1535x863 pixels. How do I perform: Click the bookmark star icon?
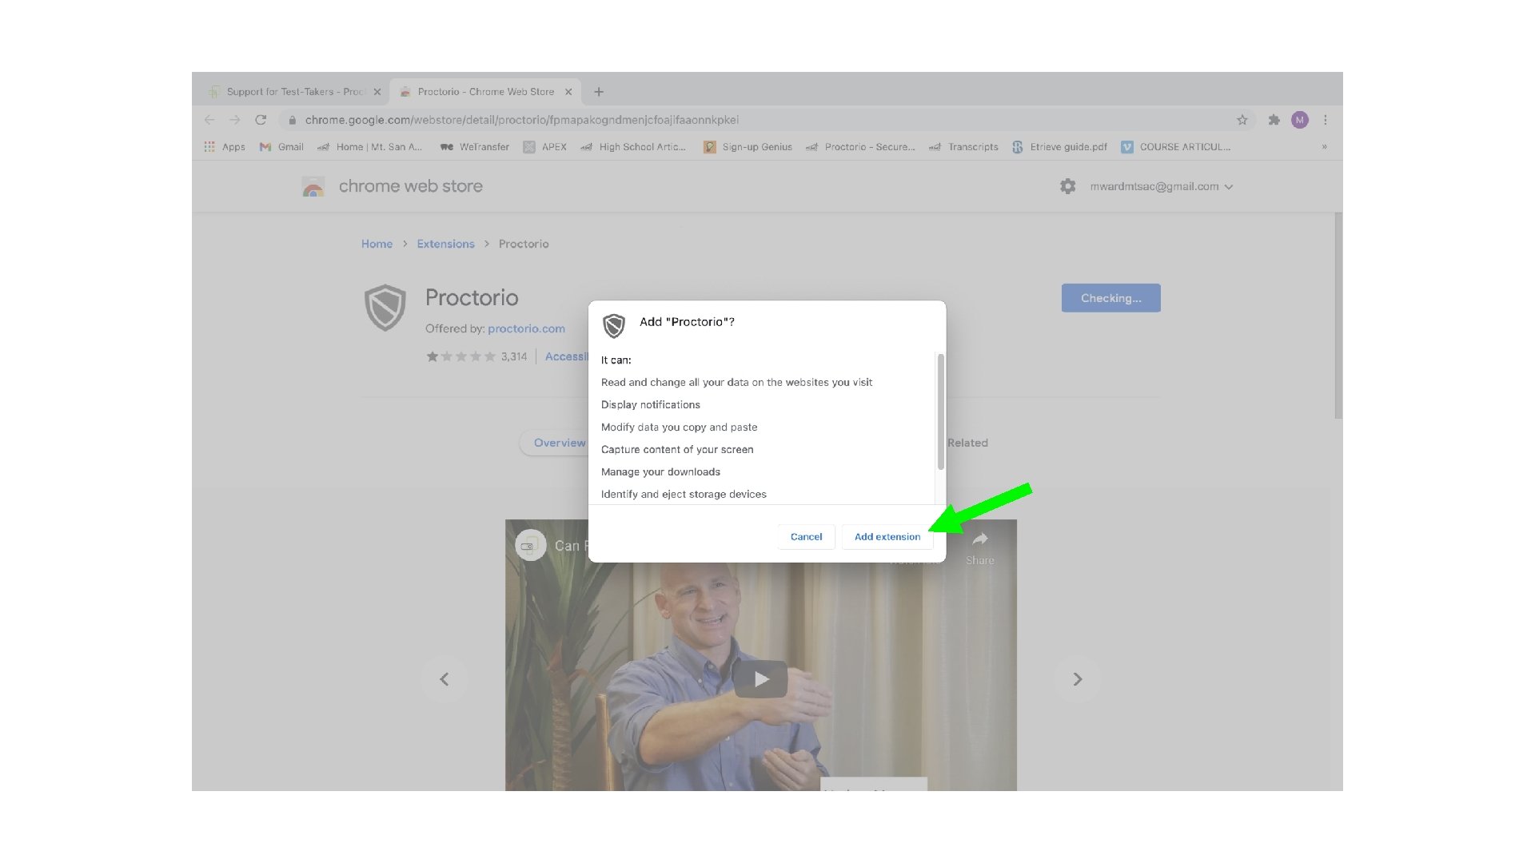coord(1242,120)
